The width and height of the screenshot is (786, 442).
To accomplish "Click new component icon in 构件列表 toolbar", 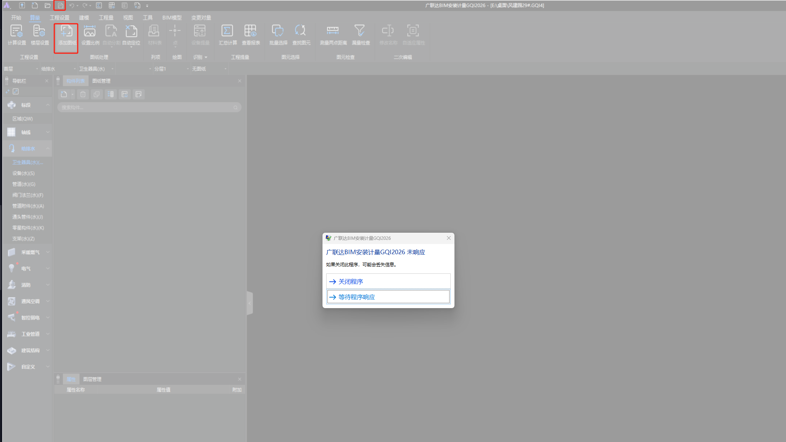I will [x=64, y=94].
